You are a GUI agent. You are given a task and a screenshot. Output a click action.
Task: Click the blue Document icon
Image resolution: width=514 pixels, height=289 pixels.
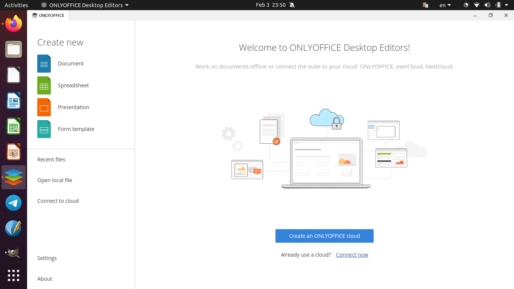(44, 64)
